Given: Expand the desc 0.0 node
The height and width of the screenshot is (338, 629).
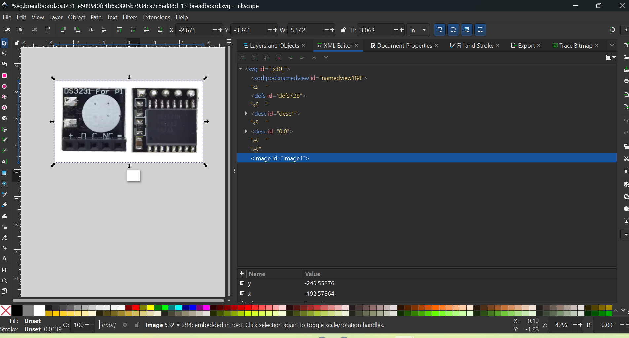Looking at the screenshot, I should 246,131.
